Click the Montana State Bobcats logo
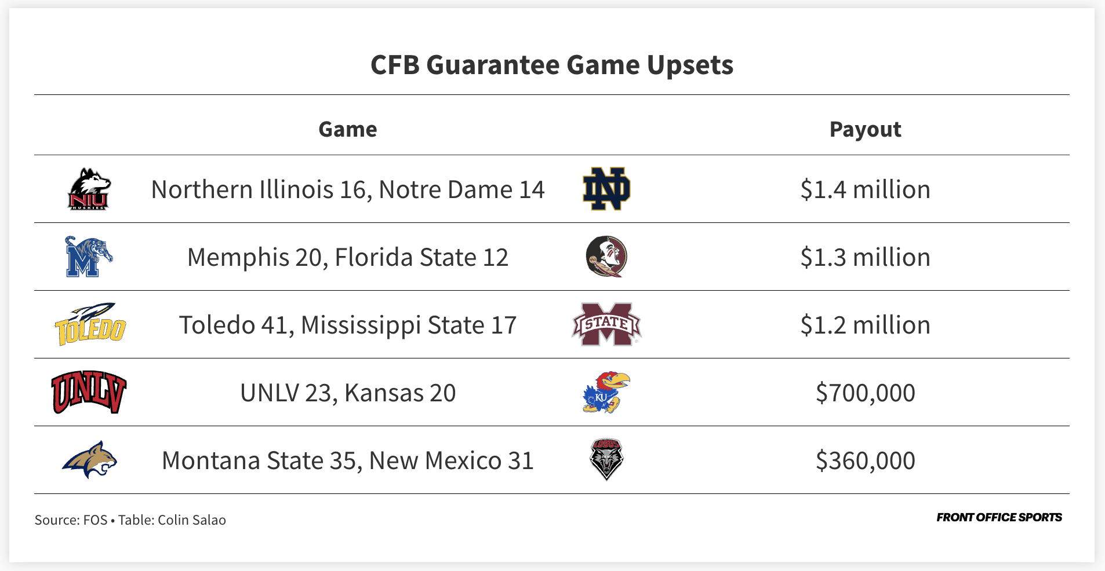 90,460
